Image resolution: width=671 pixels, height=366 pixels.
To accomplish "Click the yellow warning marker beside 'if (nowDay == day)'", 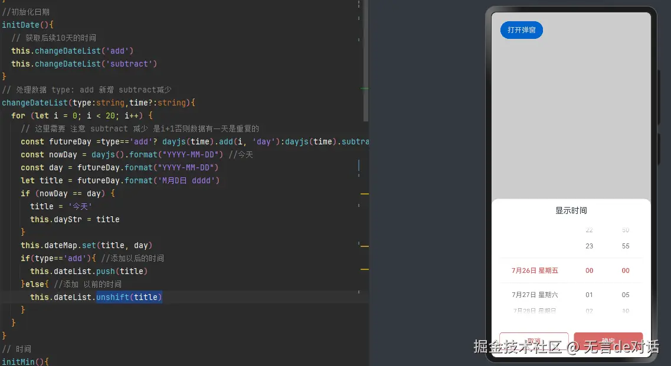I will pos(365,194).
